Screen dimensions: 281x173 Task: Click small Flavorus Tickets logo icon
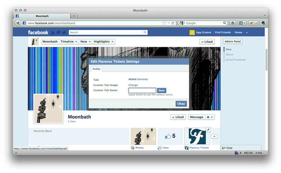[187, 148]
